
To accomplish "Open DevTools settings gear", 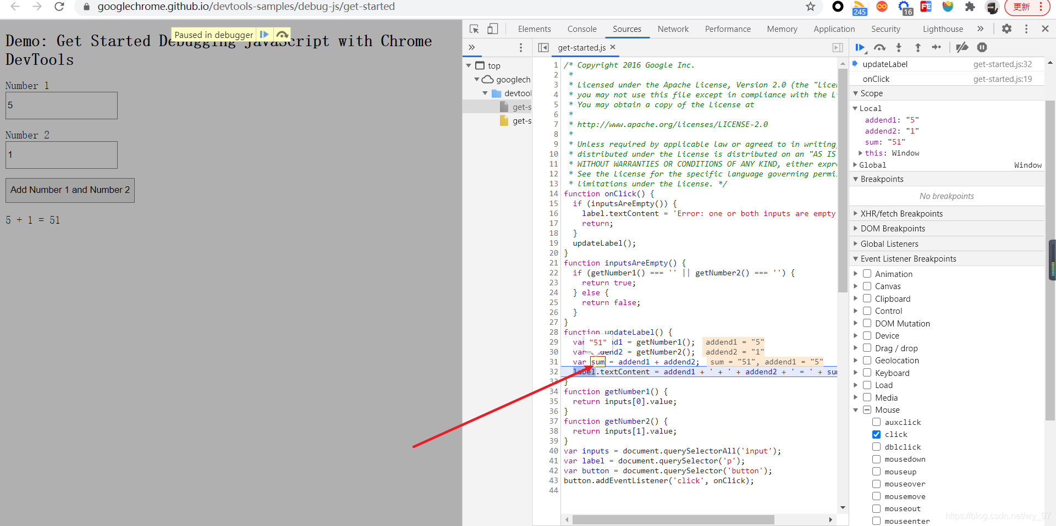I will pyautogui.click(x=1007, y=29).
